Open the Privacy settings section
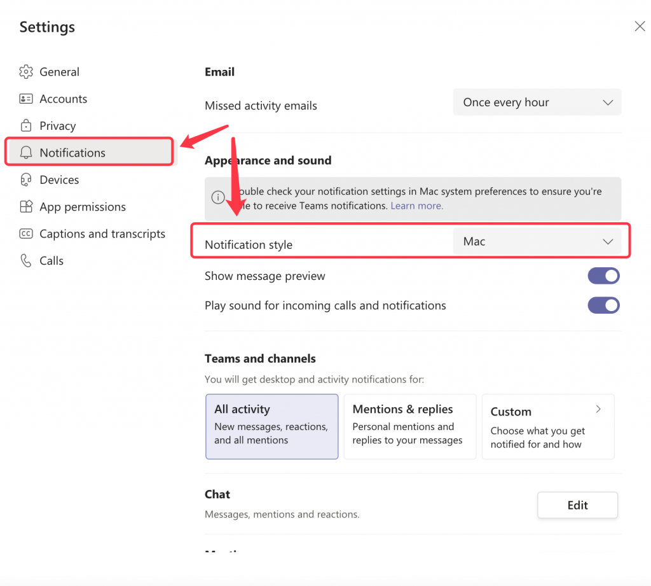The width and height of the screenshot is (651, 586). pos(57,126)
